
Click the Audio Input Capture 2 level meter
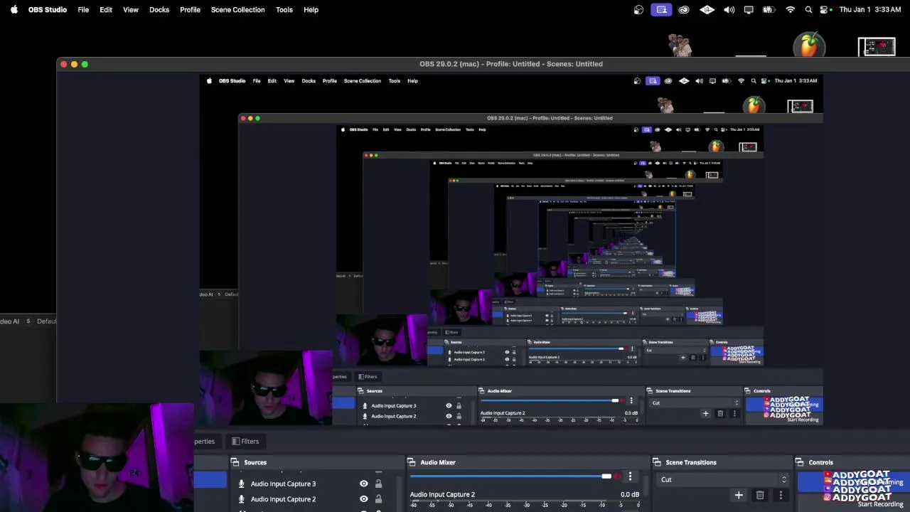[525, 501]
